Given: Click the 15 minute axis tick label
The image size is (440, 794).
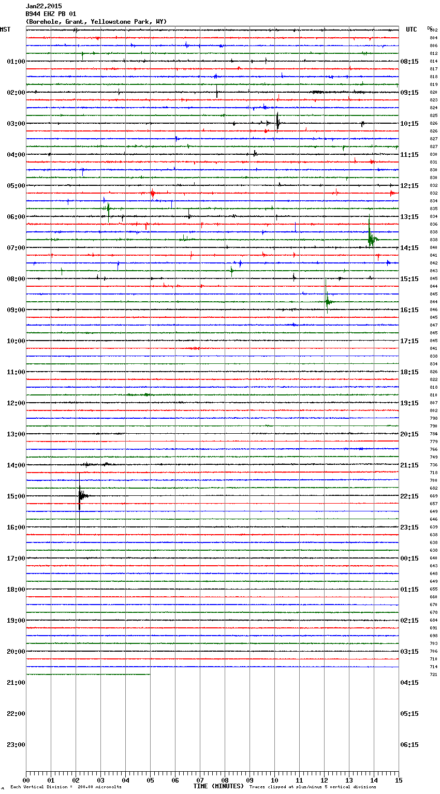Looking at the screenshot, I should [399, 781].
